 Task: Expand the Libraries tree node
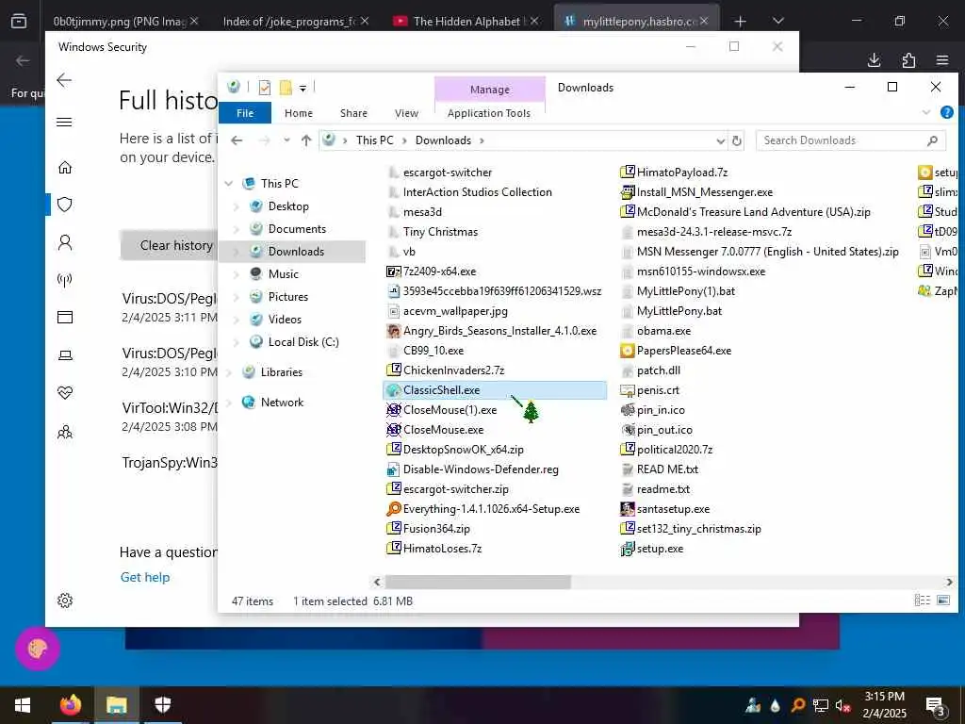(229, 372)
